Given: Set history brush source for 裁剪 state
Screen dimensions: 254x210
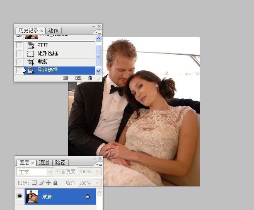Looking at the screenshot, I should pos(19,62).
